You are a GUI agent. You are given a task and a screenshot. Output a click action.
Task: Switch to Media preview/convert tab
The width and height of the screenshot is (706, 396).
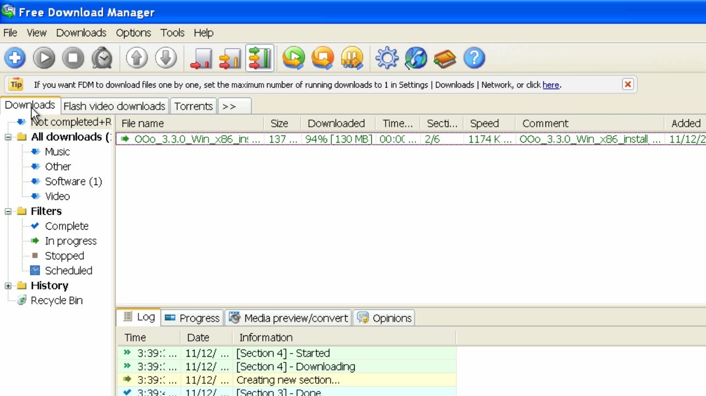click(288, 318)
